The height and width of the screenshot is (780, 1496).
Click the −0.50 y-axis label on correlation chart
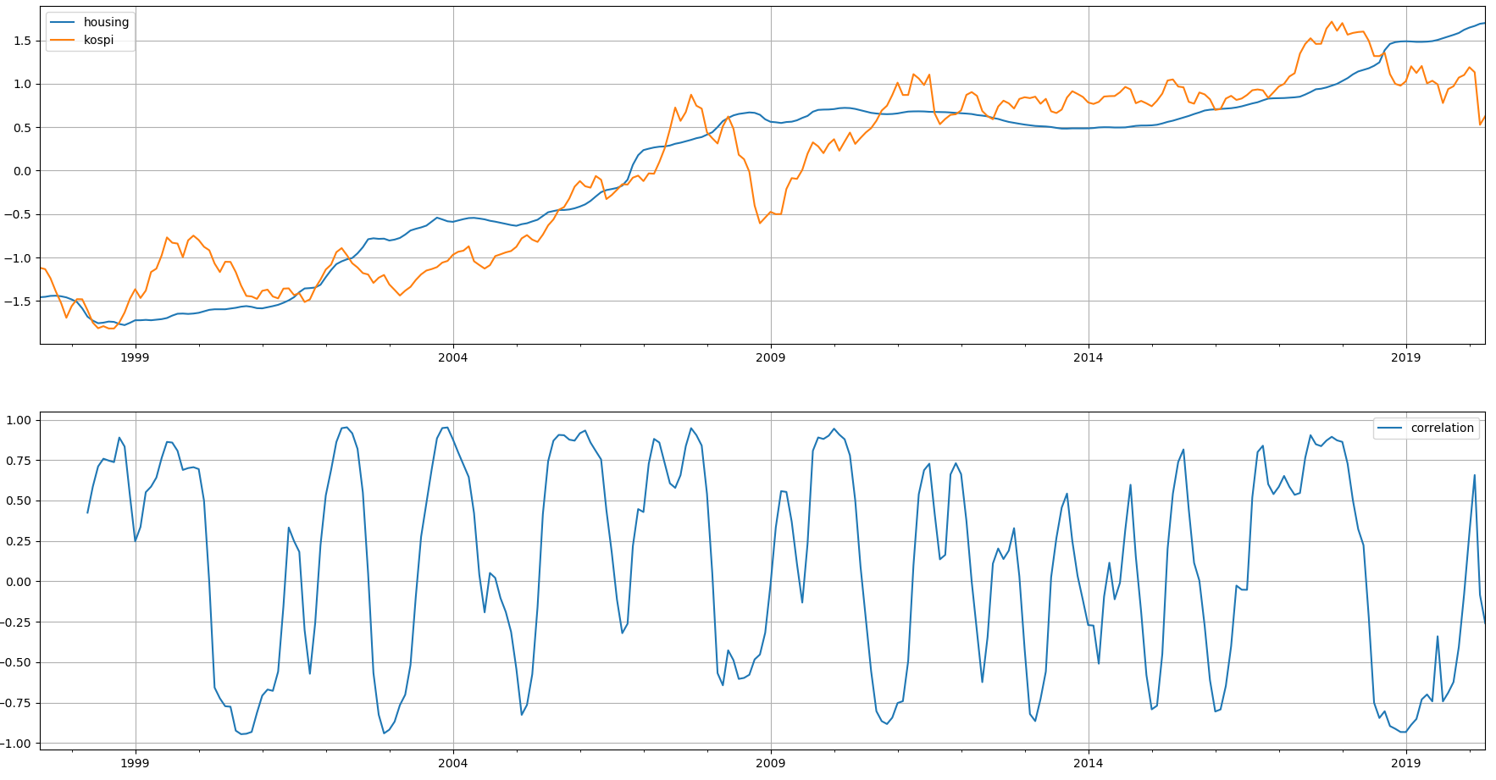pyautogui.click(x=15, y=663)
